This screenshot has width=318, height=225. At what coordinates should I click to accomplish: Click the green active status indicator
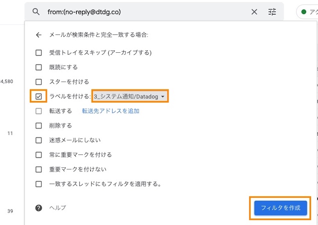pos(304,12)
